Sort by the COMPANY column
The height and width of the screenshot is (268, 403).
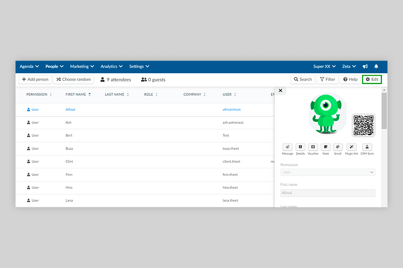pyautogui.click(x=194, y=95)
